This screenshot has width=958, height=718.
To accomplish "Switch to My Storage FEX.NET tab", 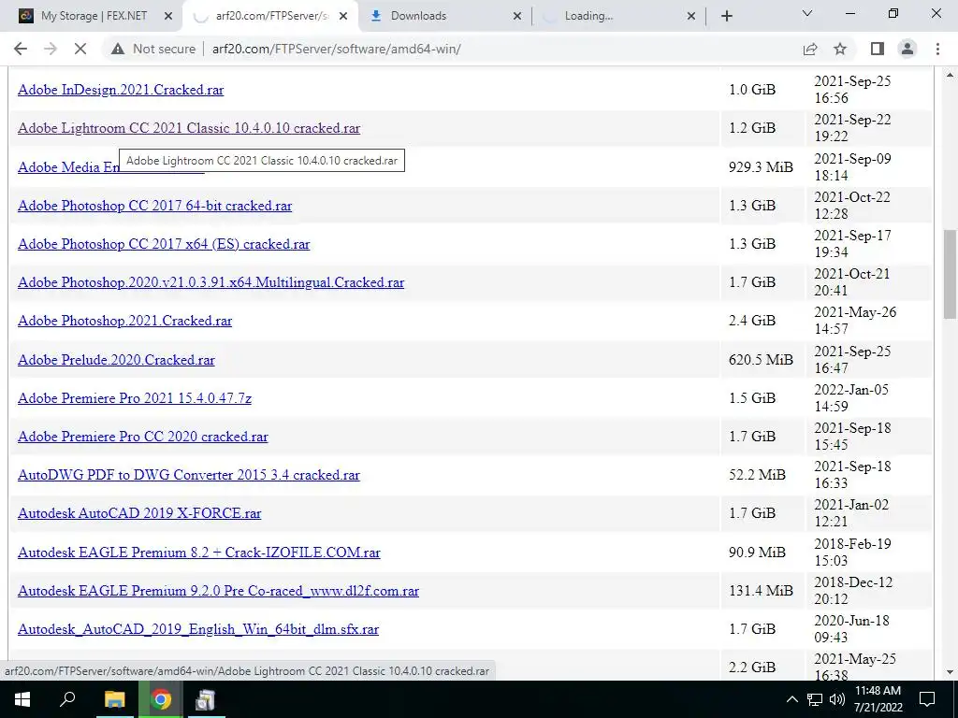I will pos(94,16).
